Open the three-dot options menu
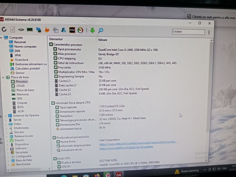The image size is (236, 177). [209, 32]
